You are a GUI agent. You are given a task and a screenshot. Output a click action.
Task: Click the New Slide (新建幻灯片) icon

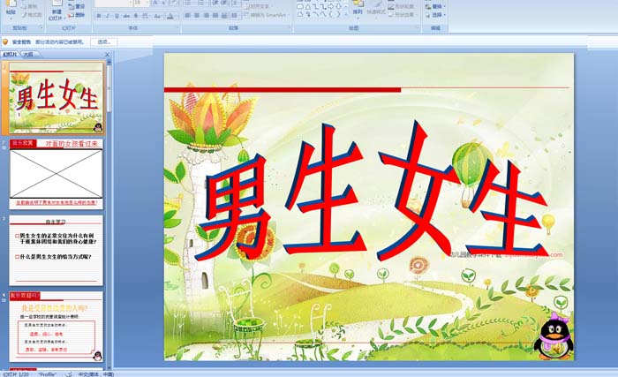(57, 4)
